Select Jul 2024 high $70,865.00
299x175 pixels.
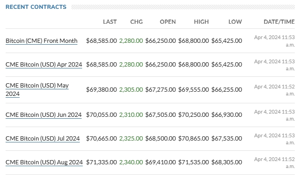click(194, 139)
